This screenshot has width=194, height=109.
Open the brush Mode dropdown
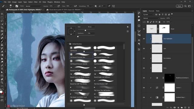(33, 6)
